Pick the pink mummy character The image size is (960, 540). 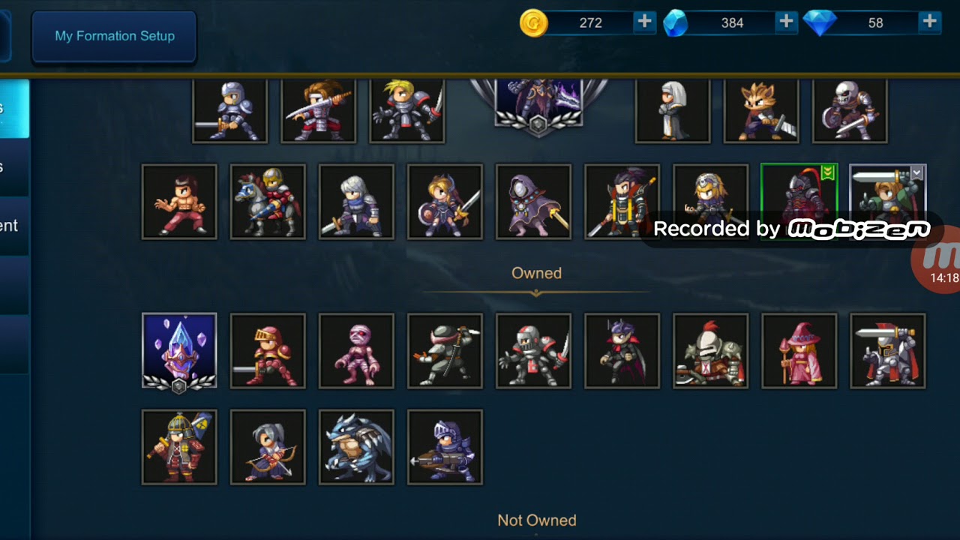(356, 351)
